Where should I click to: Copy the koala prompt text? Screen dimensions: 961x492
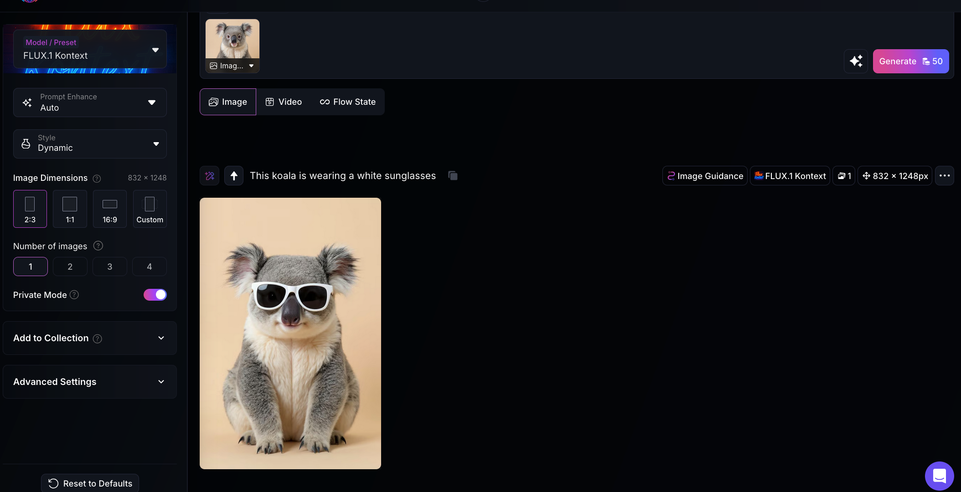[453, 176]
